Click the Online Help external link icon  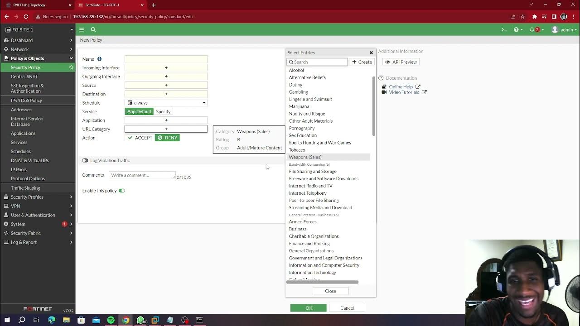click(x=418, y=86)
